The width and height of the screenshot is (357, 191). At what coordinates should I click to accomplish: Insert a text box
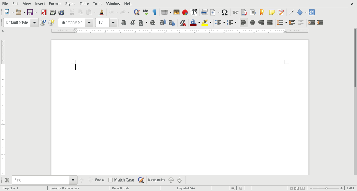click(194, 12)
